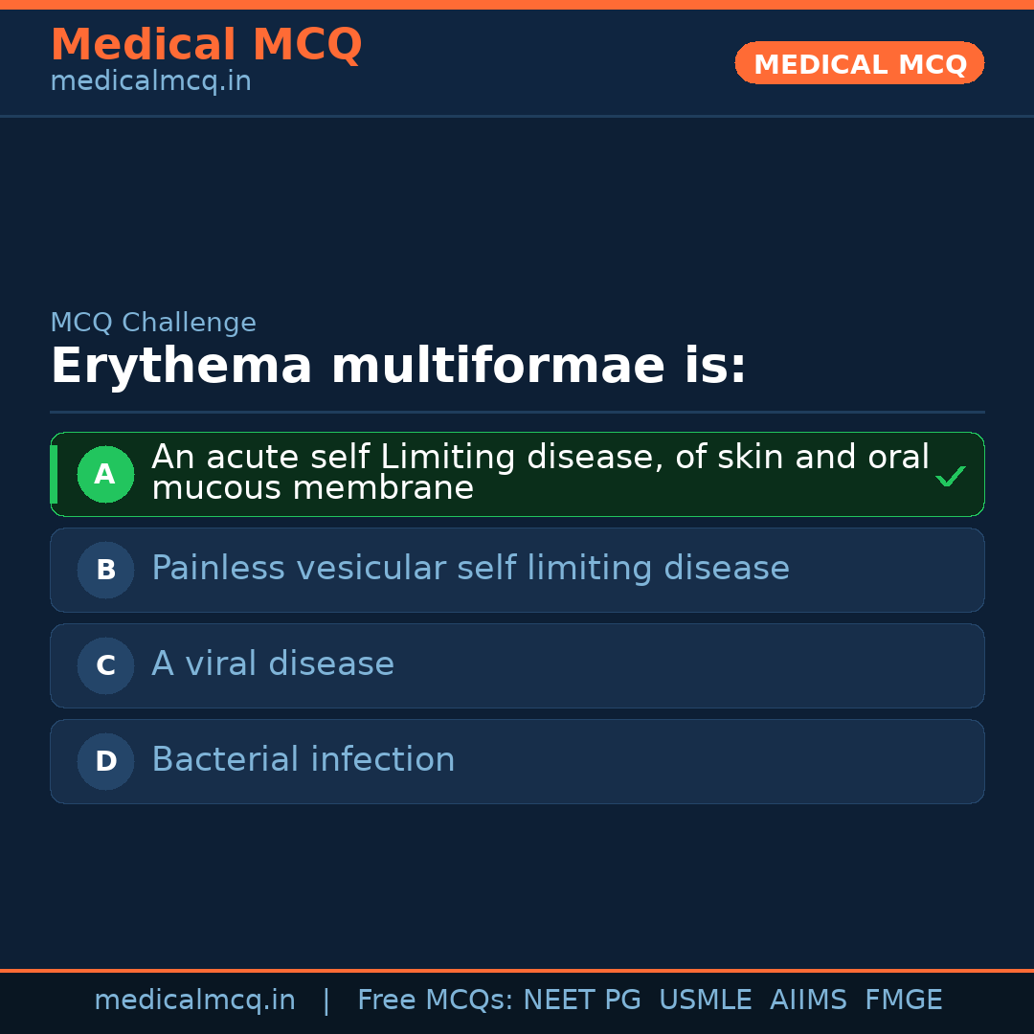Click the 'MCQ Challenge' label
1034x1034 pixels.
[153, 324]
